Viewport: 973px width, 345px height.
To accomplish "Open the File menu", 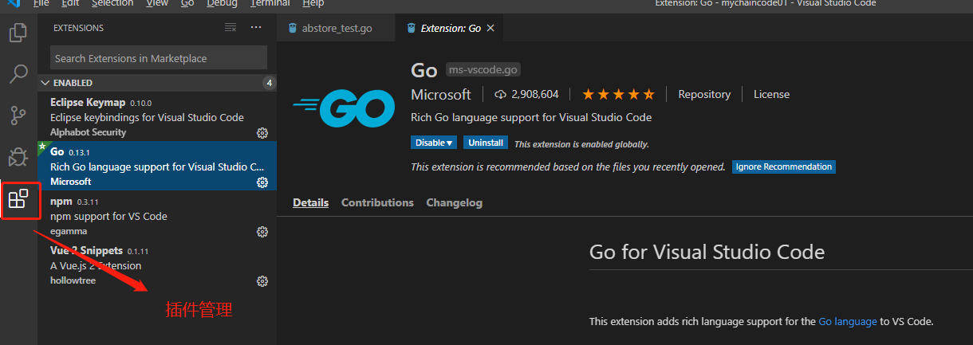I will point(41,3).
